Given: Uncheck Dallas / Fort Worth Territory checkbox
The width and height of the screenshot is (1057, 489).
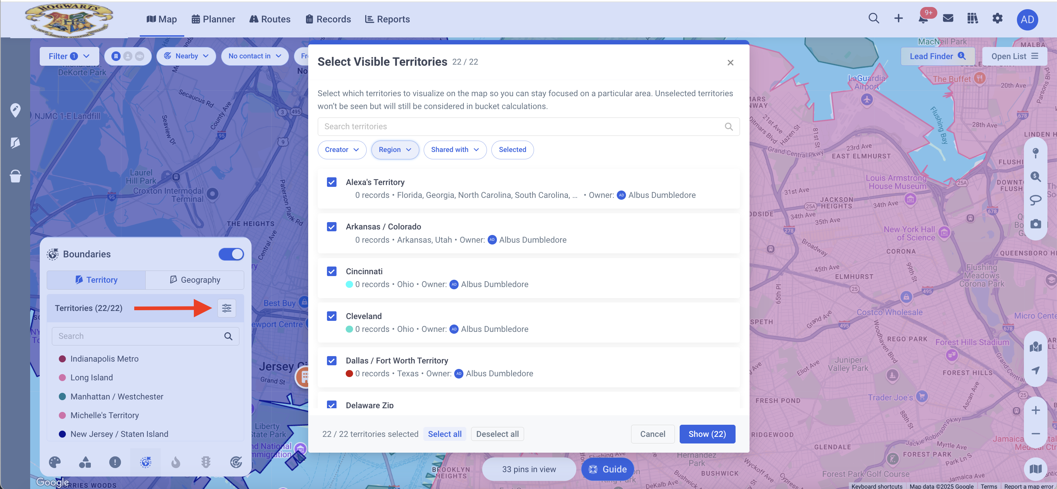Looking at the screenshot, I should tap(331, 361).
